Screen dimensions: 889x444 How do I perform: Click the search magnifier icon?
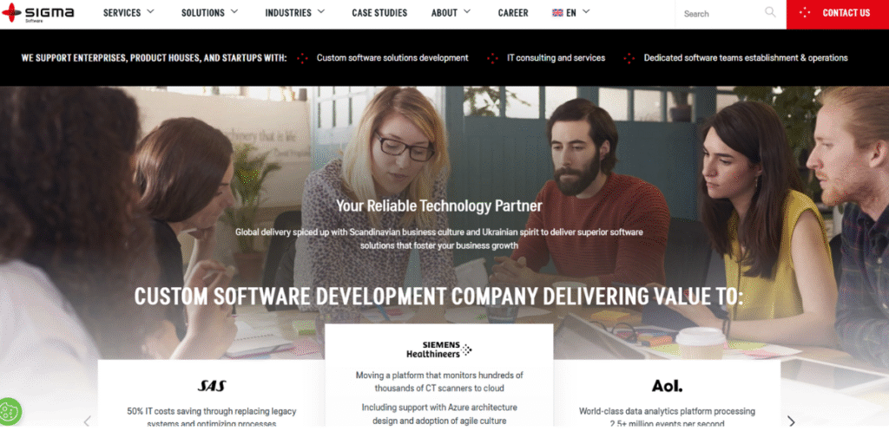(x=770, y=12)
